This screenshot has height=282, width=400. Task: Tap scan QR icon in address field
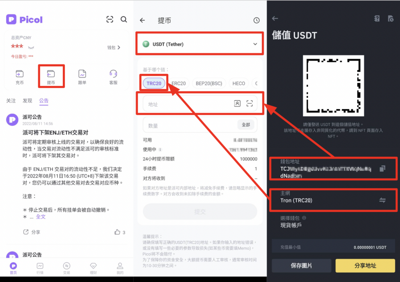[250, 103]
